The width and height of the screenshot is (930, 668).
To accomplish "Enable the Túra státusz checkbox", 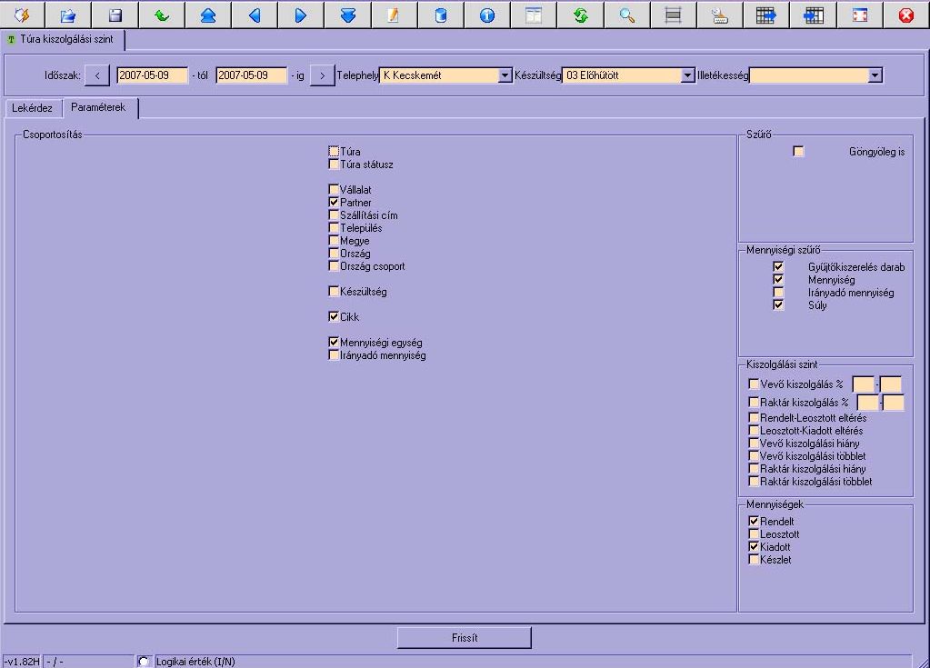I will click(334, 165).
